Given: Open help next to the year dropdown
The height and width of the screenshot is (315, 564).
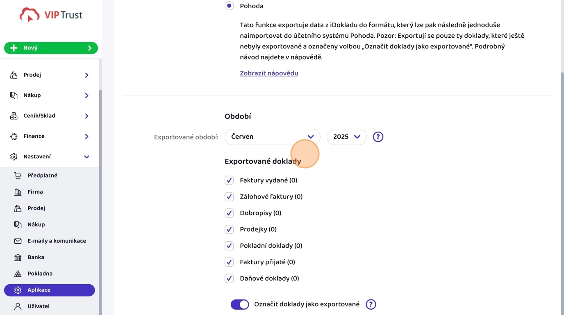Looking at the screenshot, I should click(x=378, y=137).
